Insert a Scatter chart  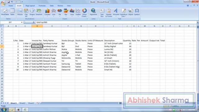(78, 12)
